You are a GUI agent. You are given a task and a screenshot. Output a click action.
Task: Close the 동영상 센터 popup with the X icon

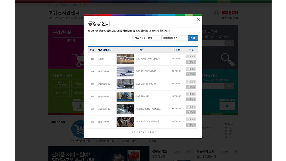tap(198, 20)
